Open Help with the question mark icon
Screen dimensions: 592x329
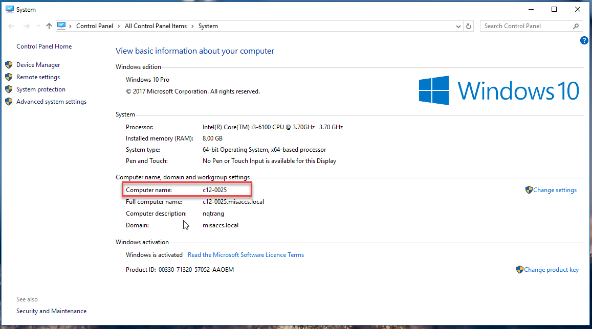(x=584, y=40)
